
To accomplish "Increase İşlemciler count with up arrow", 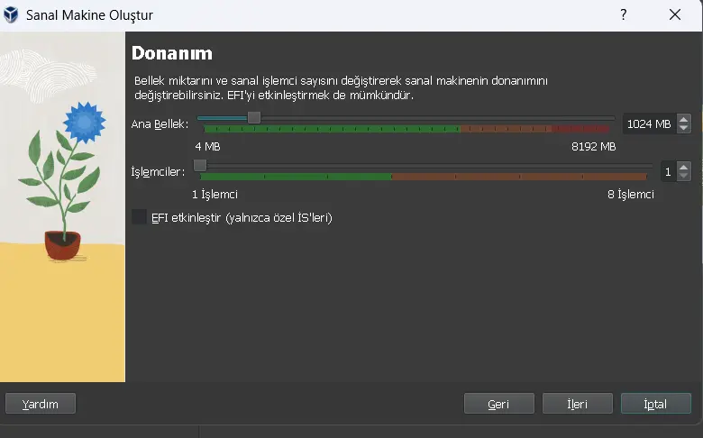I will (x=683, y=168).
